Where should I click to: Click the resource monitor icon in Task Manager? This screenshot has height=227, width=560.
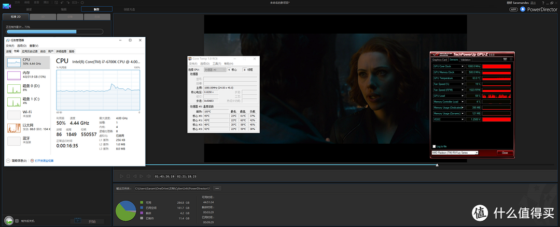[x=32, y=161]
